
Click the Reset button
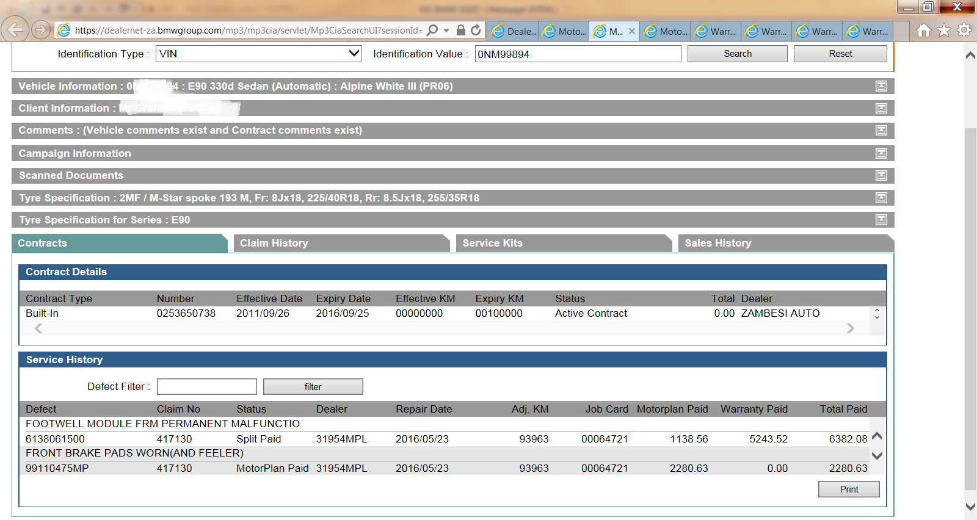click(x=840, y=54)
